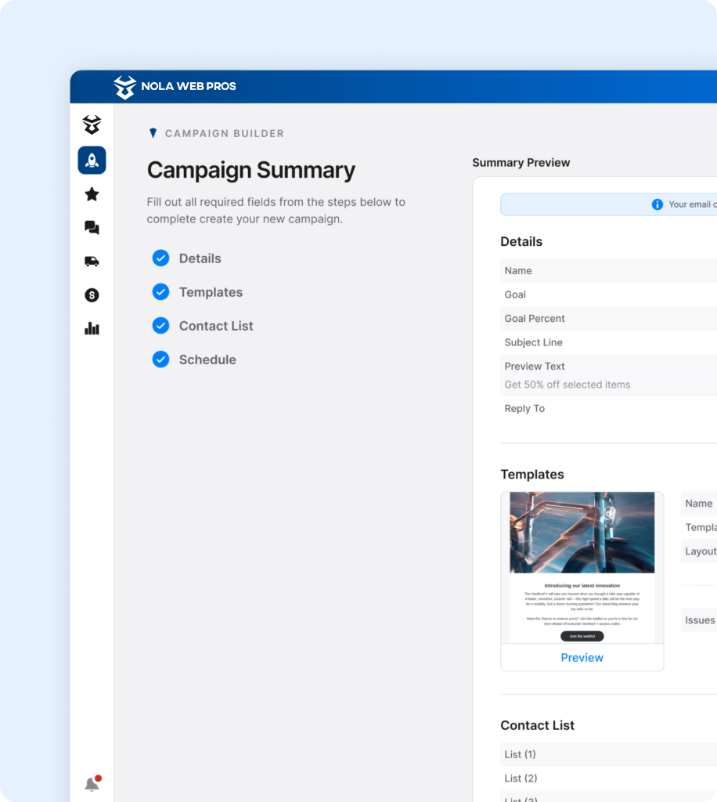This screenshot has width=717, height=802.
Task: Click the Join the waitlist button in template
Action: (582, 636)
